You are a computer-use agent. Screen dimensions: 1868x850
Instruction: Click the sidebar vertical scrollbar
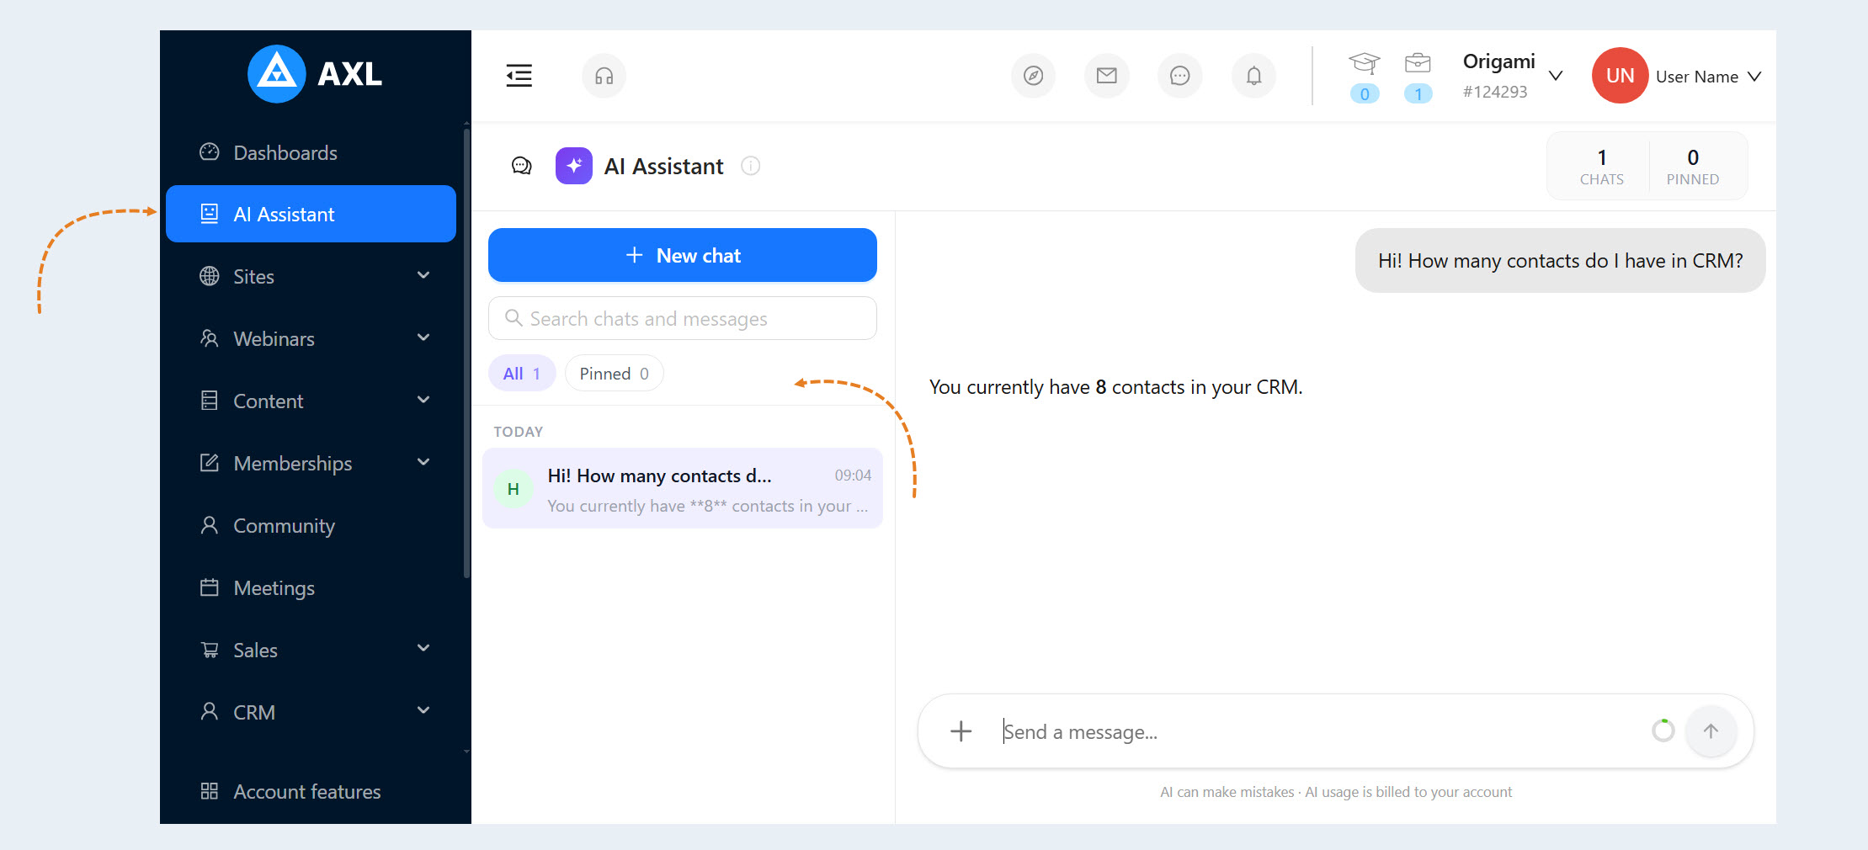(x=466, y=353)
